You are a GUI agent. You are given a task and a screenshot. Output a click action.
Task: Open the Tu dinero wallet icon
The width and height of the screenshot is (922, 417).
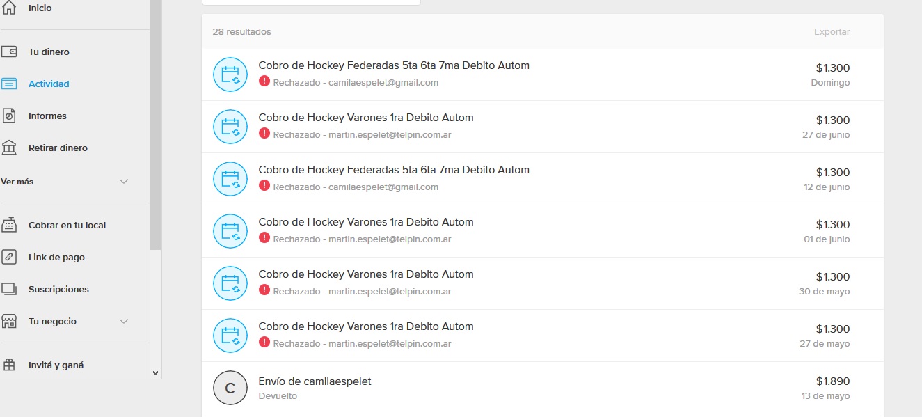(x=9, y=52)
